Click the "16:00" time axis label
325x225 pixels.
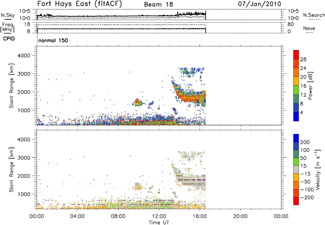point(199,216)
